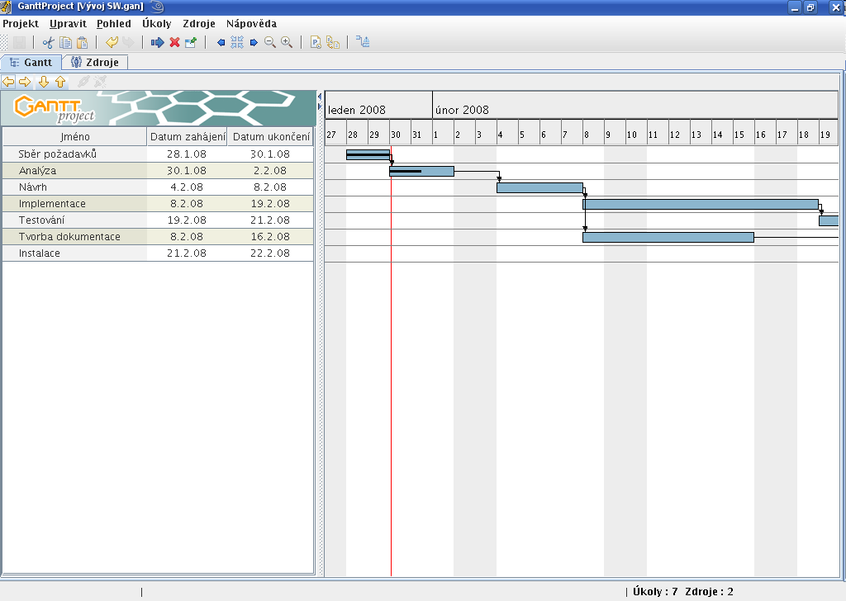This screenshot has height=601, width=846.
Task: Click the Návrh bar in the chart
Action: pos(540,188)
